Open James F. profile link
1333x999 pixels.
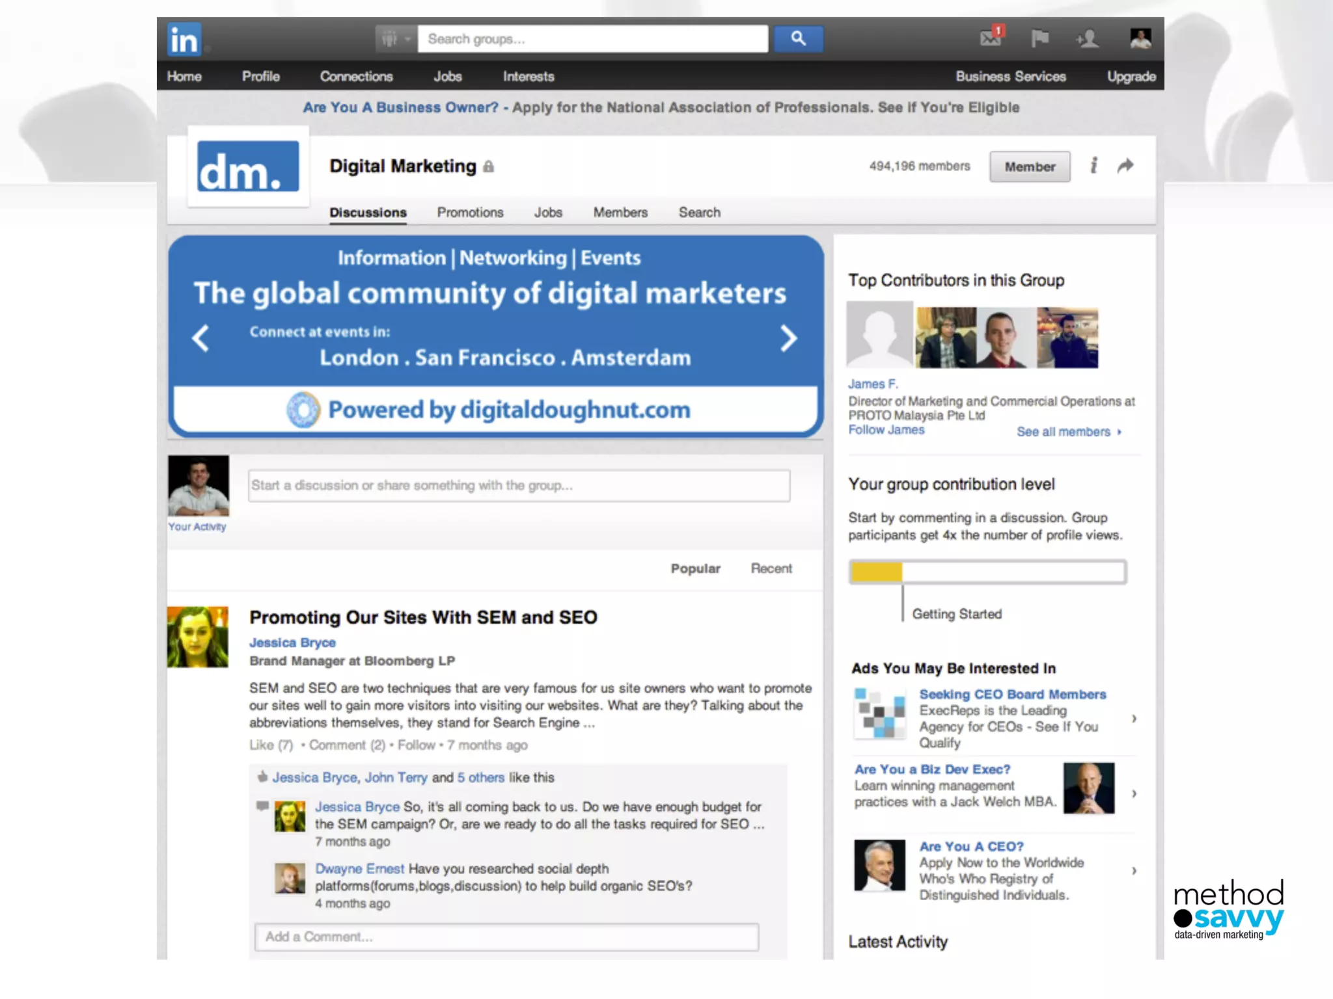pos(872,384)
